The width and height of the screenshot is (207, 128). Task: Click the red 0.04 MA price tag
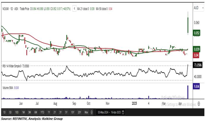pos(196,55)
